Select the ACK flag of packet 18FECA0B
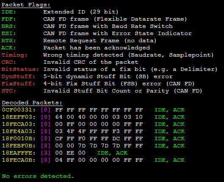The height and width of the screenshot is (182, 224). tap(179, 160)
